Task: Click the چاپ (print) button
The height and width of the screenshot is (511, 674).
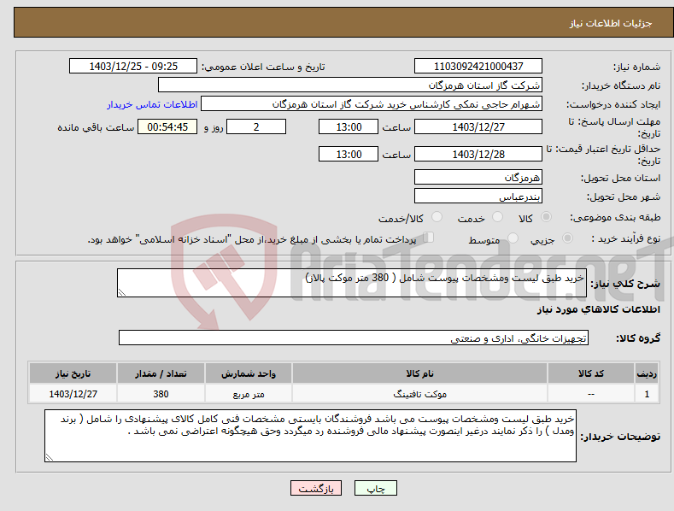Action: click(375, 489)
